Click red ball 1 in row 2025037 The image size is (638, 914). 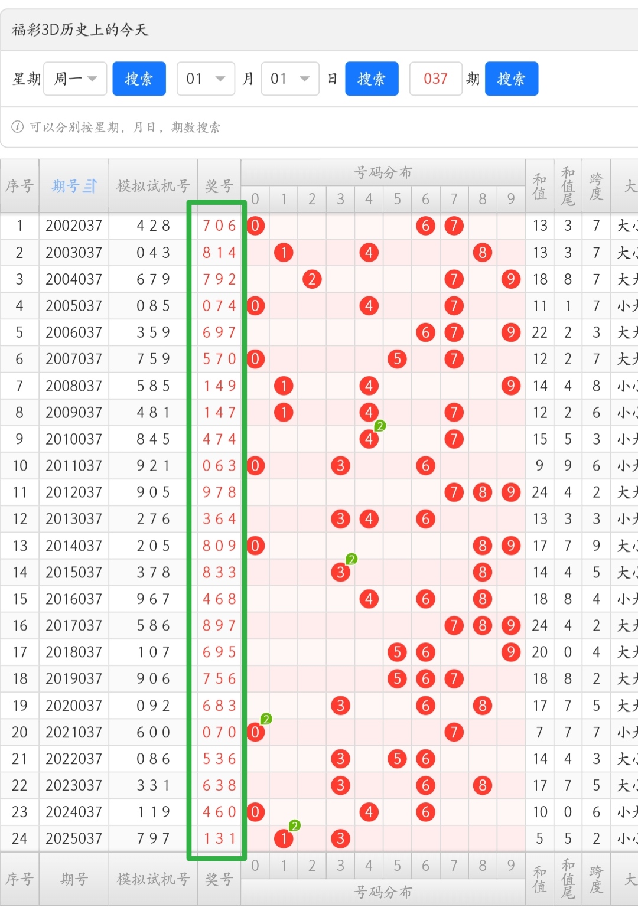(284, 838)
